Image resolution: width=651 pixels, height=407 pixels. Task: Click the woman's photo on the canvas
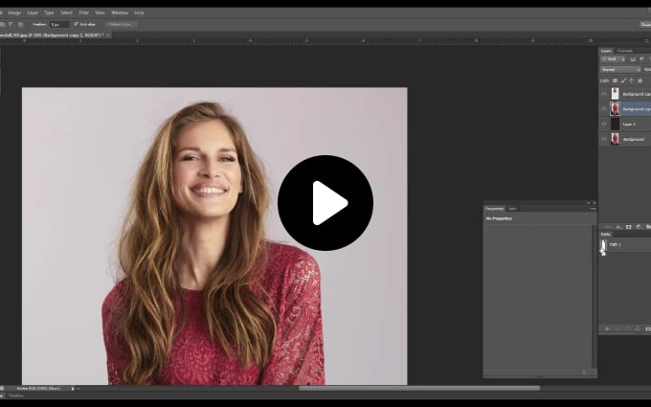(214, 236)
